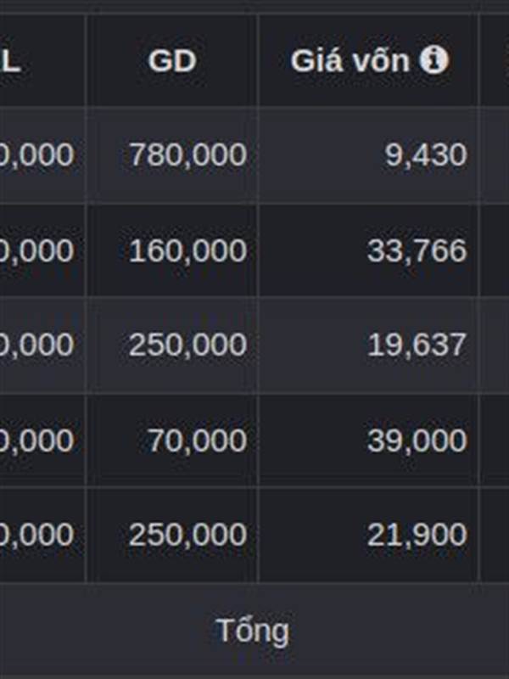Click the Tổng total row label

pos(253,631)
